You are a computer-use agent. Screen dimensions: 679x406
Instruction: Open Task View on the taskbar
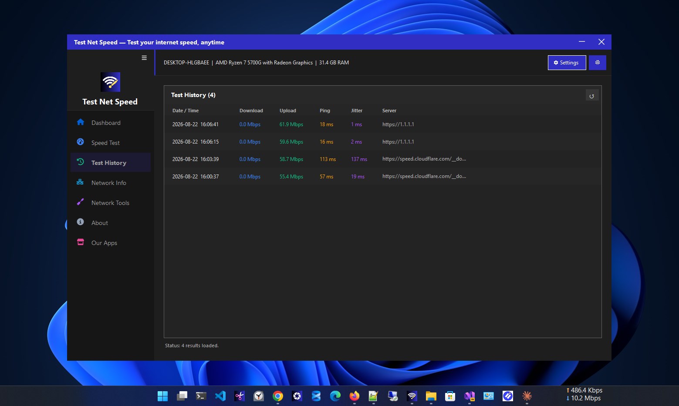pyautogui.click(x=182, y=396)
